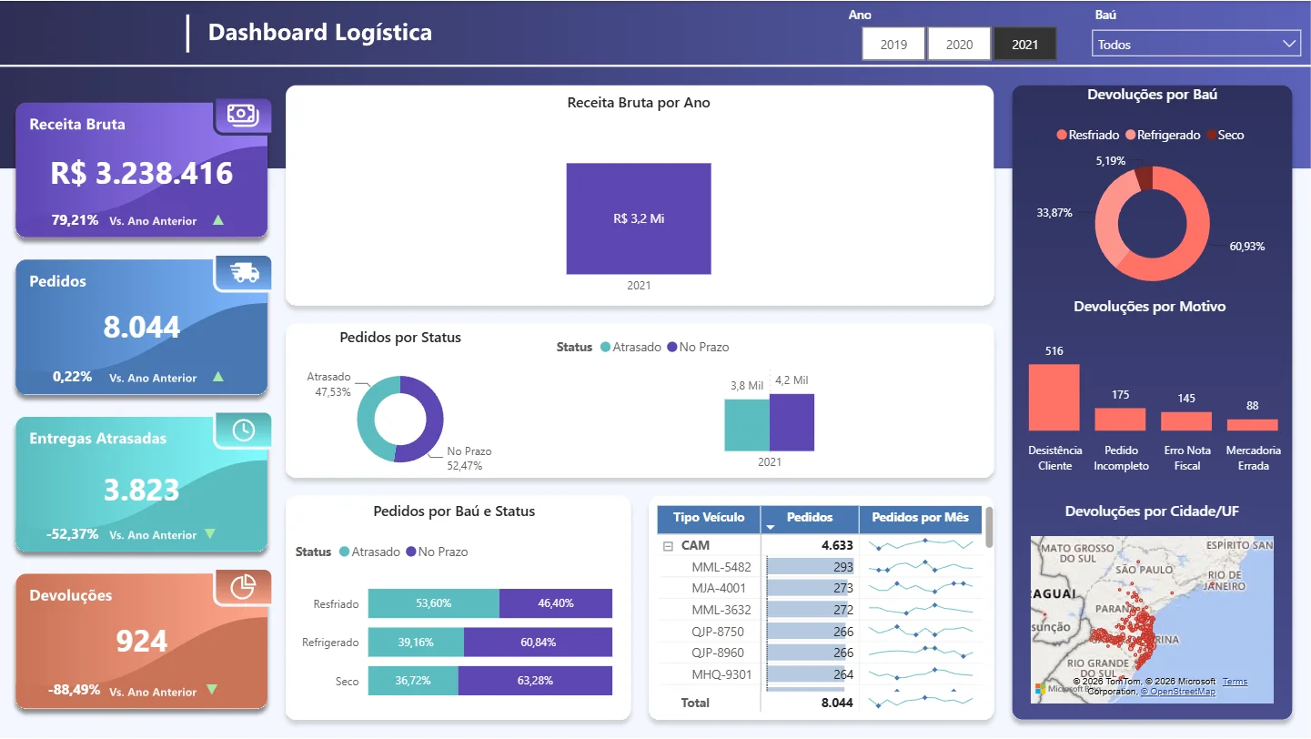Select the Mercadoria Errada bar showing 88
Viewport: 1311px width, 739px height.
click(x=1253, y=424)
